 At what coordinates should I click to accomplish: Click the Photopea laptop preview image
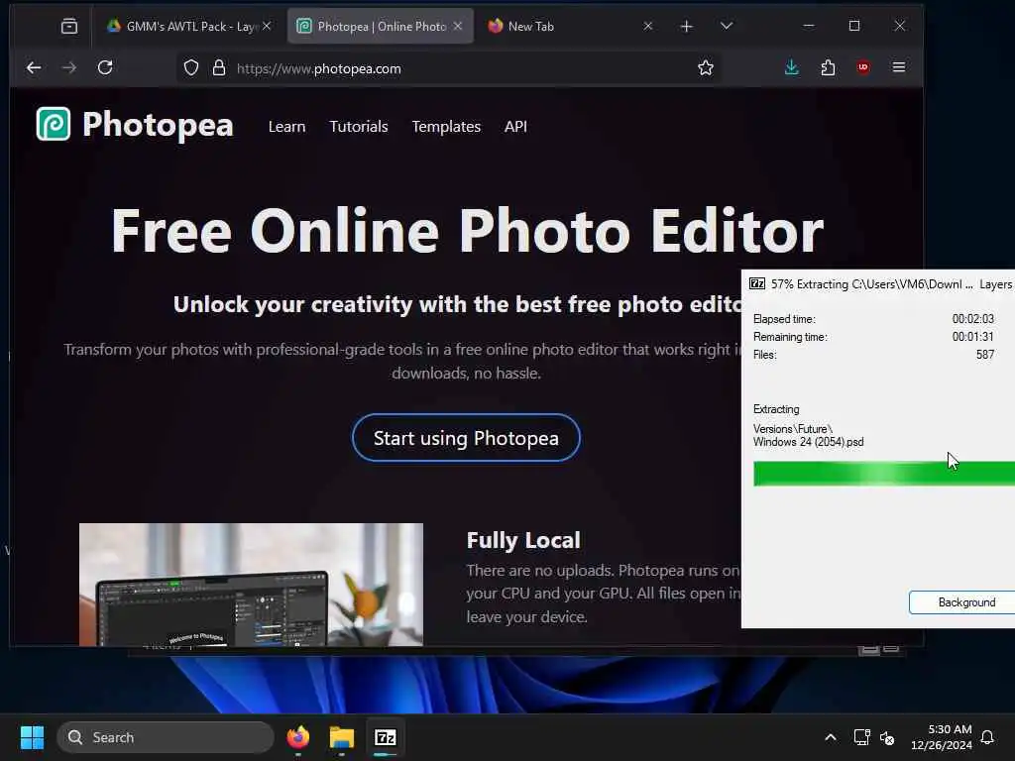click(251, 585)
